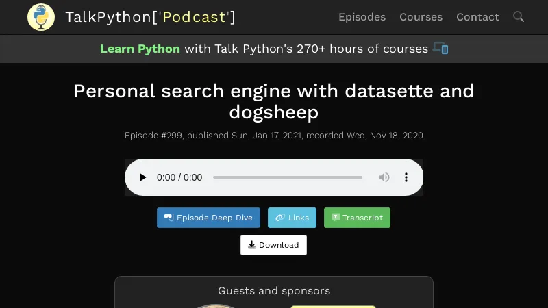
Task: View the episode Transcript
Action: pos(357,218)
